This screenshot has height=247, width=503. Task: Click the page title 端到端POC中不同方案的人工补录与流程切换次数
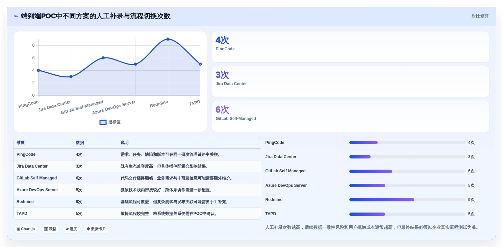click(96, 16)
